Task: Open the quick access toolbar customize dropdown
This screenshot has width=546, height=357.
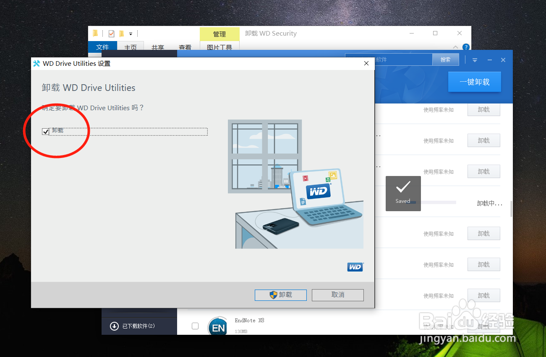Action: pos(130,34)
